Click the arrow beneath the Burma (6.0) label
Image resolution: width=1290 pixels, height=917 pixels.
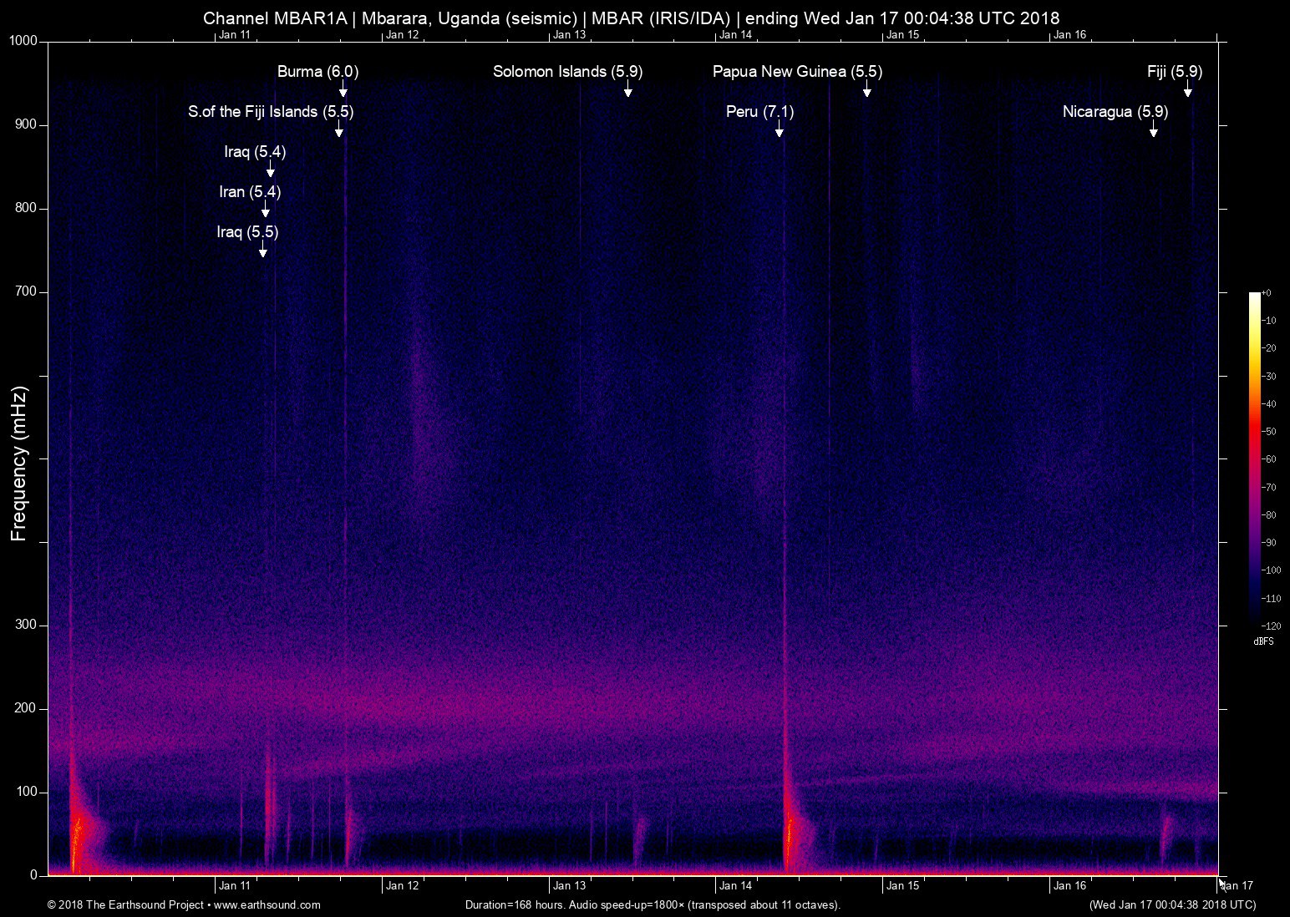(343, 90)
